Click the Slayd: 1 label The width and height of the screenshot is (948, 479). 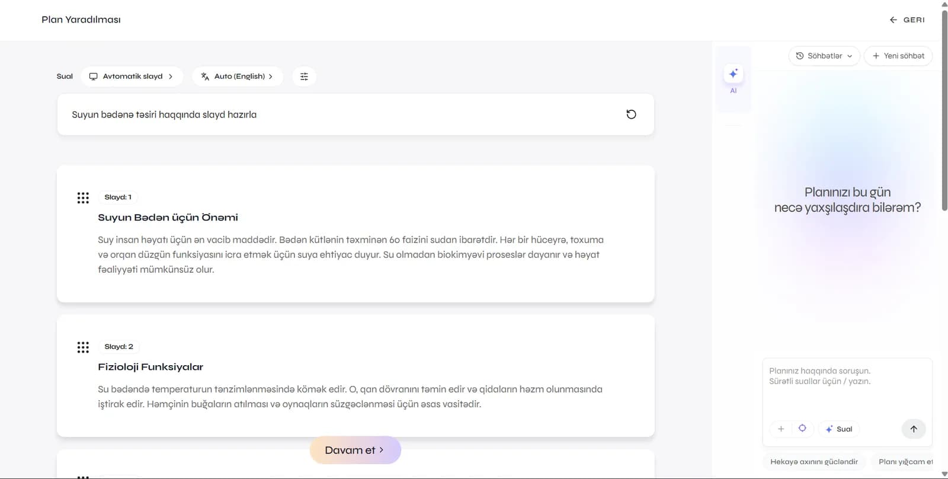pos(118,197)
